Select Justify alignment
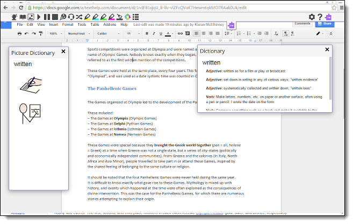The image size is (353, 224). [218, 33]
